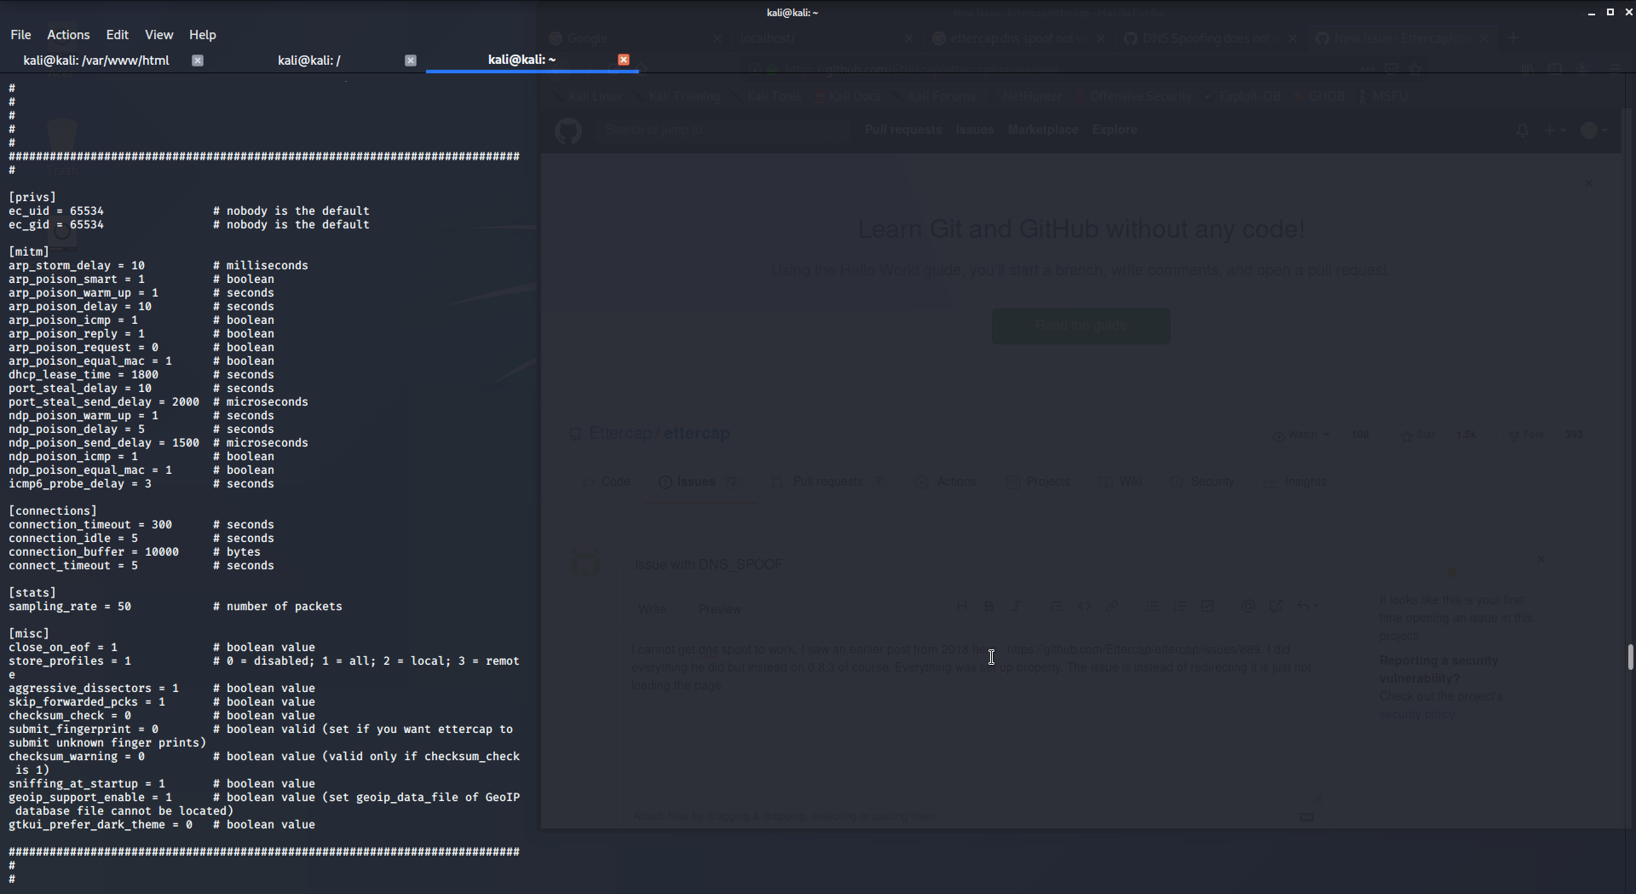Insert a heading in the comment editor
Viewport: 1636px width, 894px height.
963,606
